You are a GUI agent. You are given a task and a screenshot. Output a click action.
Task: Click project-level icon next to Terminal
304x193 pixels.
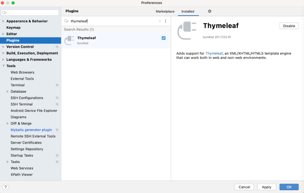point(57,85)
